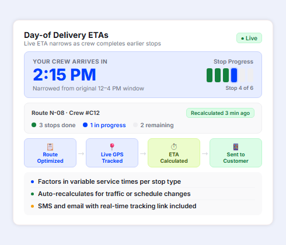Click the Recalculated 3 min ago badge
The width and height of the screenshot is (286, 245).
220,113
